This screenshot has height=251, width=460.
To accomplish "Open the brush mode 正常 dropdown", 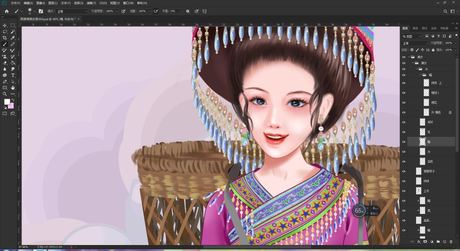I will (x=72, y=11).
